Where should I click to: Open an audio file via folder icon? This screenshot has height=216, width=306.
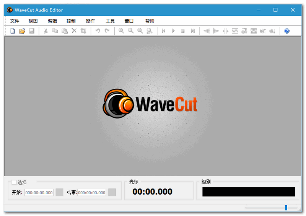[22, 31]
